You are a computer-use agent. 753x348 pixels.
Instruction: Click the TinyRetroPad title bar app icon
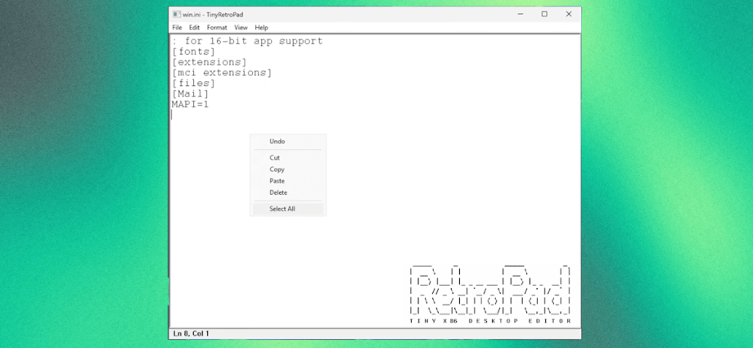[176, 15]
